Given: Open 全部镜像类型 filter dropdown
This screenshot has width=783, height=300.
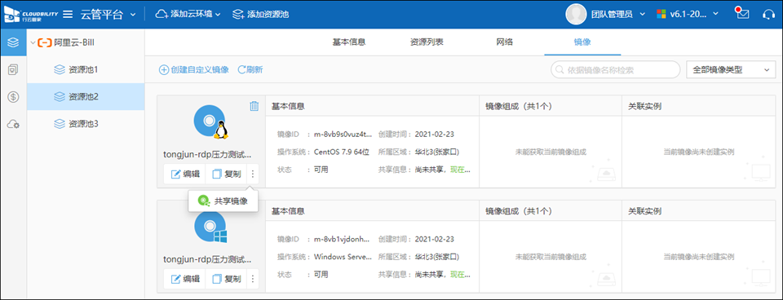Looking at the screenshot, I should tap(731, 70).
